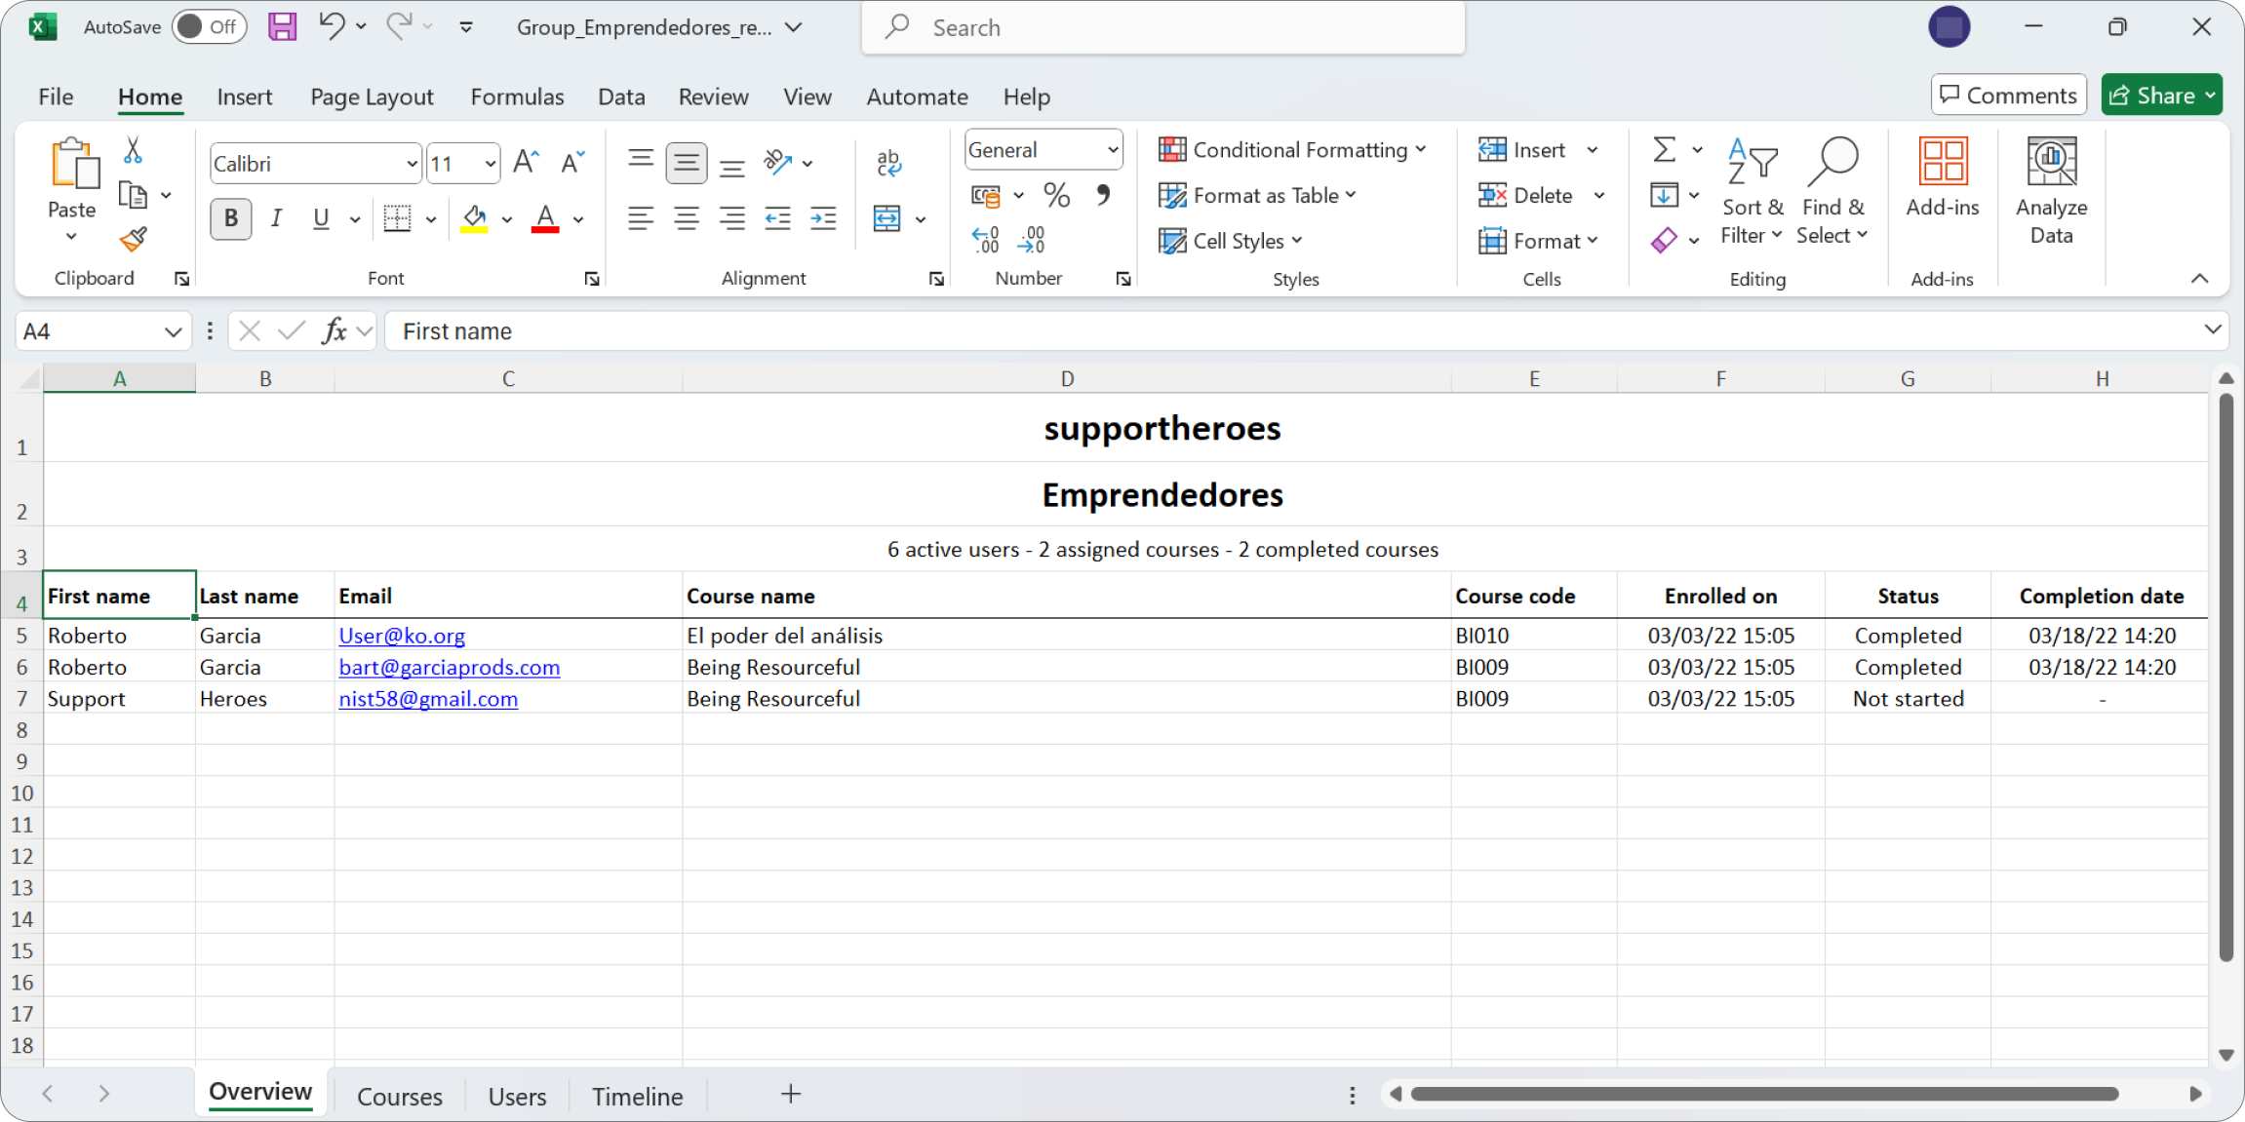Add a new sheet with the plus button
2245x1122 pixels.
(x=791, y=1095)
